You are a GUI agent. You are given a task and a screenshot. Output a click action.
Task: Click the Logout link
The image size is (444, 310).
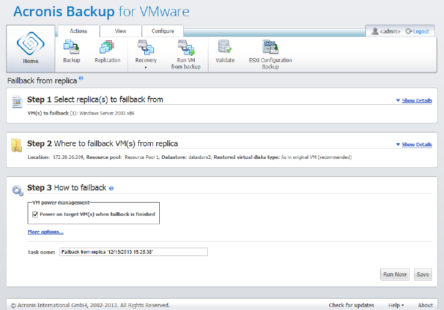(x=418, y=31)
